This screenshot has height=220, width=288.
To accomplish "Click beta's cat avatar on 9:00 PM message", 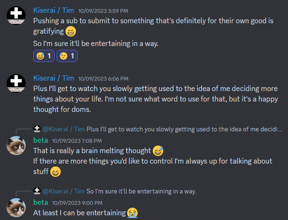I will point(16,208).
